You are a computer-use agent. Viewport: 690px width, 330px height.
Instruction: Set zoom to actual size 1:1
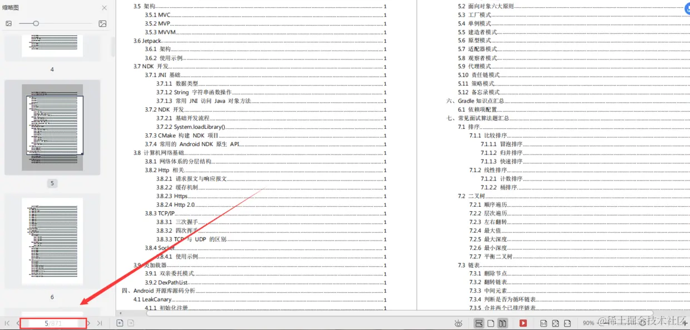pyautogui.click(x=543, y=323)
